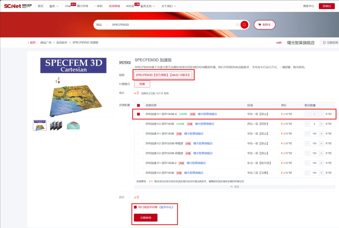Expand the 服务 navigation dropdown

54,6
